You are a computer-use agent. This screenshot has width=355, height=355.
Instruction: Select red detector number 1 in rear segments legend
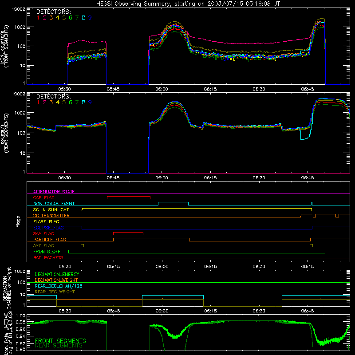(38, 103)
